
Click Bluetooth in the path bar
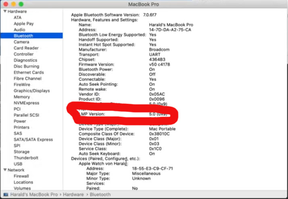100,195
